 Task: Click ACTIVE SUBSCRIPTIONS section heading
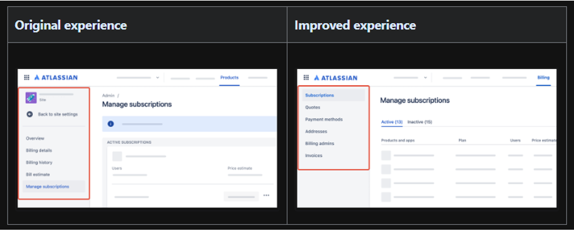(129, 142)
